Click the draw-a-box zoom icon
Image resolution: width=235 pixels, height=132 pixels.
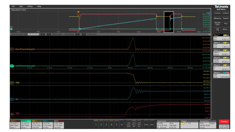tap(217, 29)
